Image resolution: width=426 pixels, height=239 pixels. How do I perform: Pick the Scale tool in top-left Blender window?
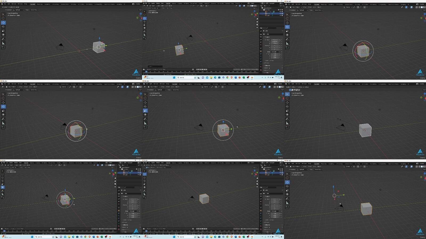coord(3,31)
